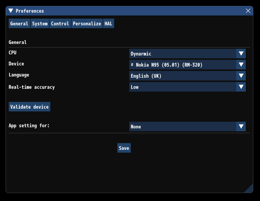
Task: Open the HAL tab
Action: click(x=109, y=23)
